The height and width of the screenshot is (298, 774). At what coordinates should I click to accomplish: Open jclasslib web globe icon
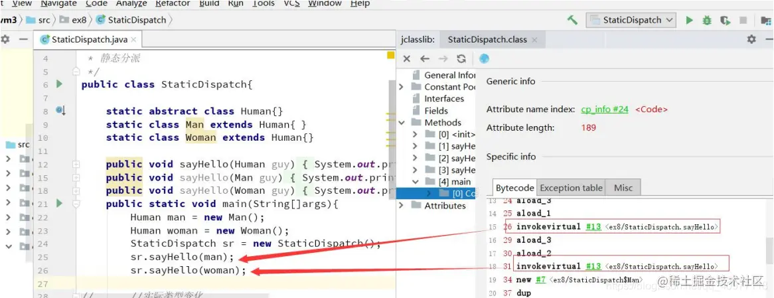coord(484,58)
